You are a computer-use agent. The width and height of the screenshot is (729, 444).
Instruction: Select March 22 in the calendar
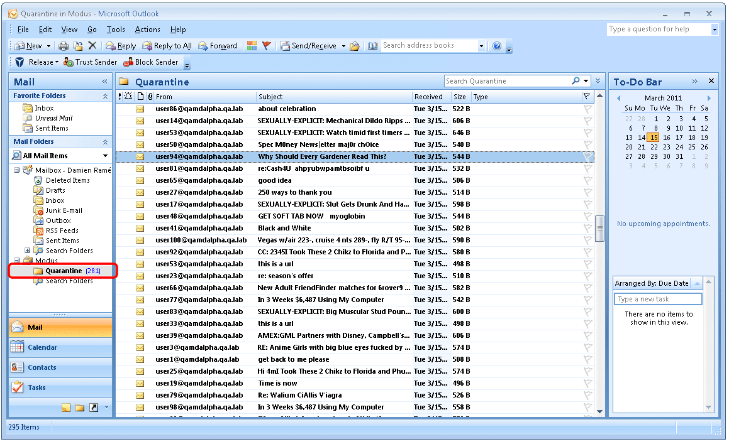(654, 147)
